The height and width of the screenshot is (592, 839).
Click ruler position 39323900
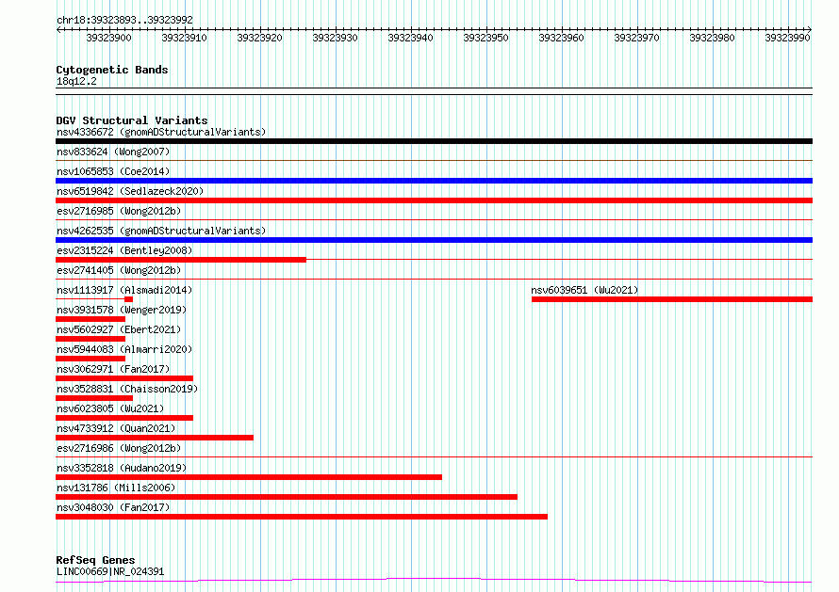(x=108, y=38)
